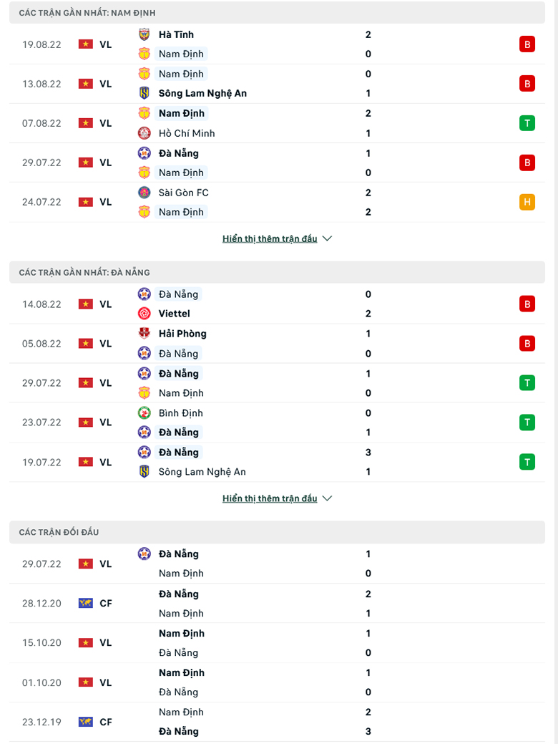This screenshot has height=744, width=558.
Task: Select the Các trận gần nhất: Nam Định header
Action: coord(278,12)
